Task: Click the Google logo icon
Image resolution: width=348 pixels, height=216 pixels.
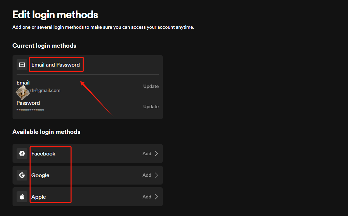Action: pyautogui.click(x=22, y=175)
